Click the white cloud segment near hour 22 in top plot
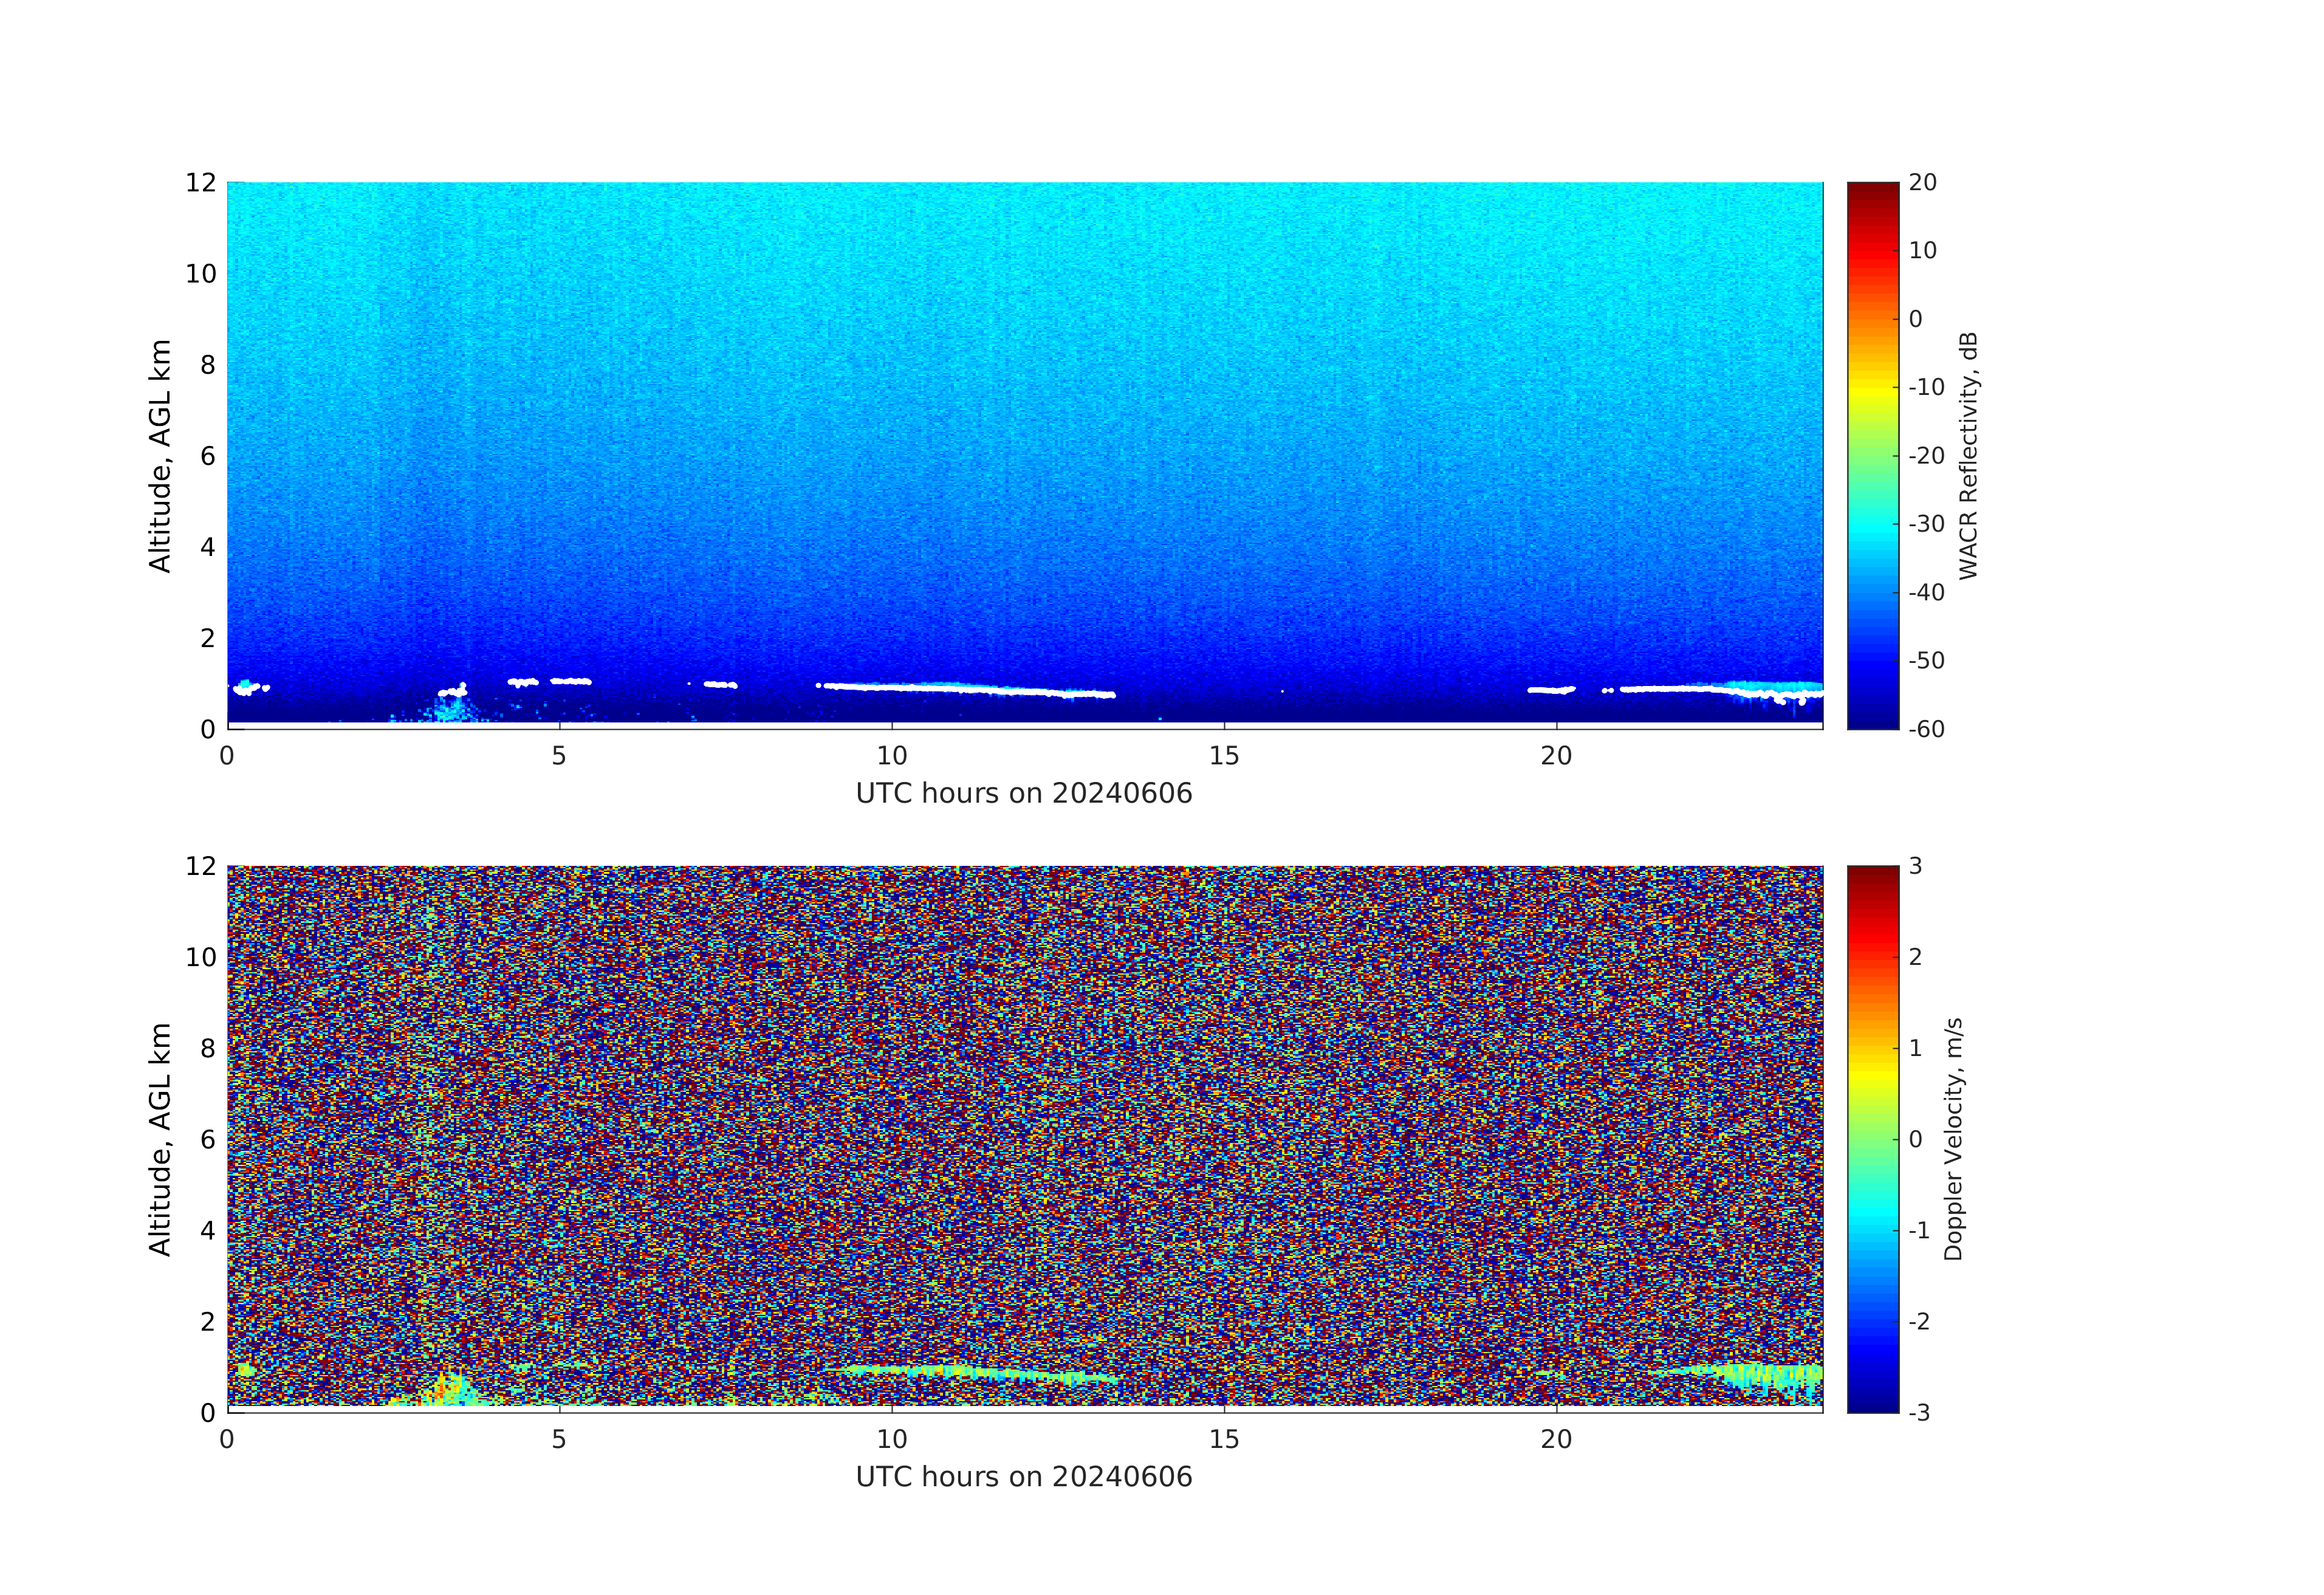Screen dimensions: 2324x1595 pyautogui.click(x=1690, y=689)
